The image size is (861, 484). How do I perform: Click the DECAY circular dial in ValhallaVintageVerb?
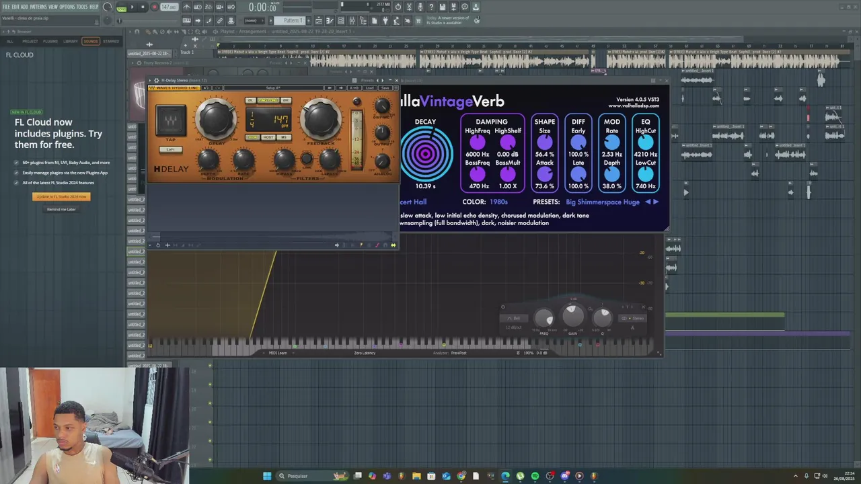(425, 154)
